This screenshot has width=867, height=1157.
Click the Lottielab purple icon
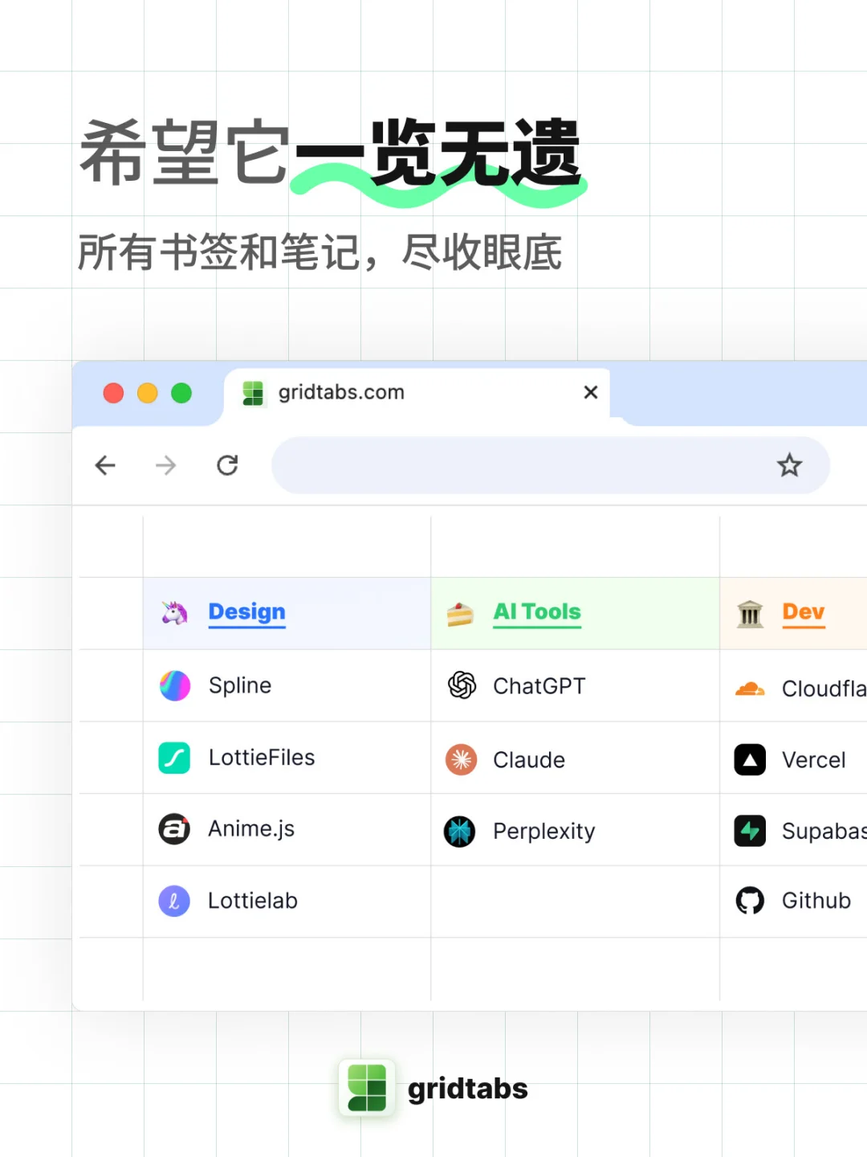coord(175,901)
